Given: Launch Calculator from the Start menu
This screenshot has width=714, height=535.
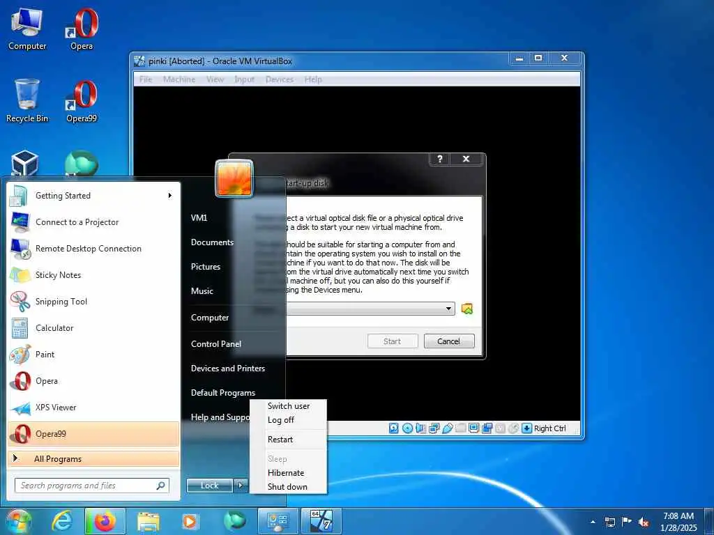Looking at the screenshot, I should point(94,328).
